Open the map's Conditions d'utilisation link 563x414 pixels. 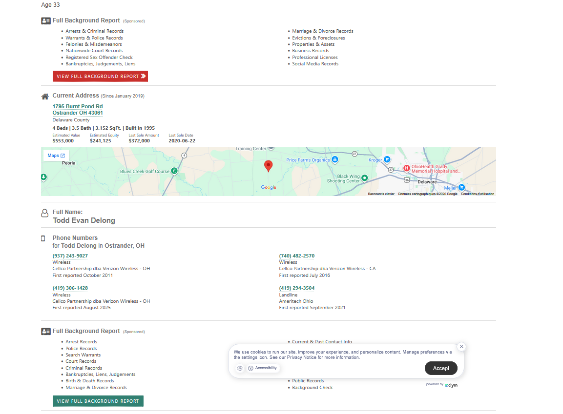click(x=477, y=194)
